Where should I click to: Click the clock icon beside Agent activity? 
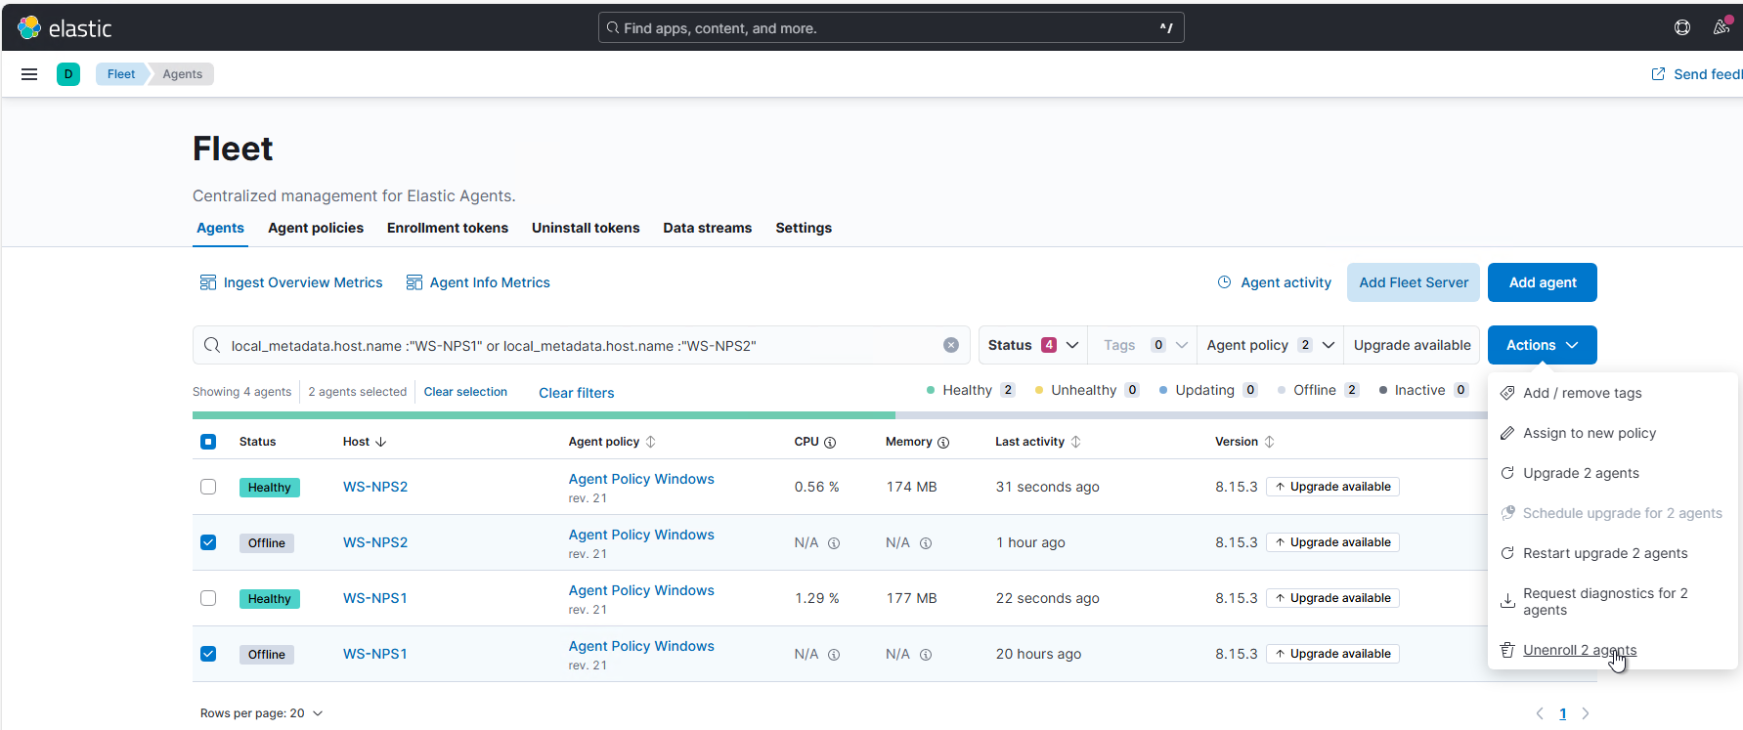tap(1224, 282)
